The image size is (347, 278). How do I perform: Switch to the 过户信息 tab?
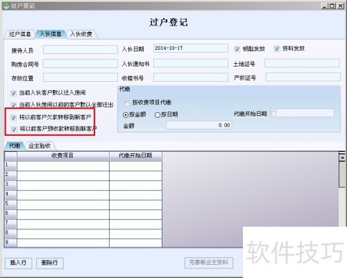click(19, 34)
